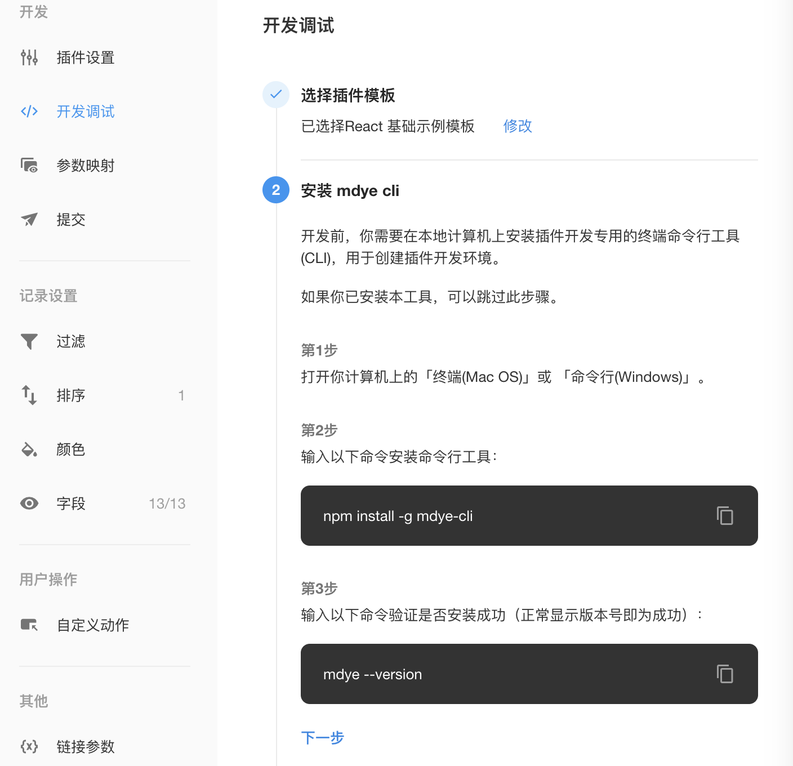793x766 pixels.
Task: Click the 记录设置 section header
Action: pos(48,296)
